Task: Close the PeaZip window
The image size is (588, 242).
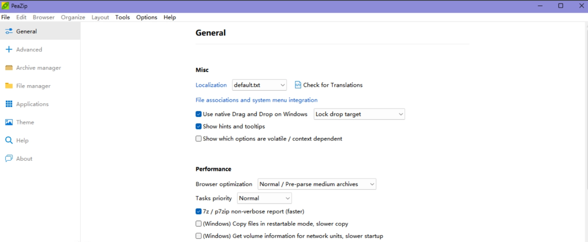Action: point(581,6)
